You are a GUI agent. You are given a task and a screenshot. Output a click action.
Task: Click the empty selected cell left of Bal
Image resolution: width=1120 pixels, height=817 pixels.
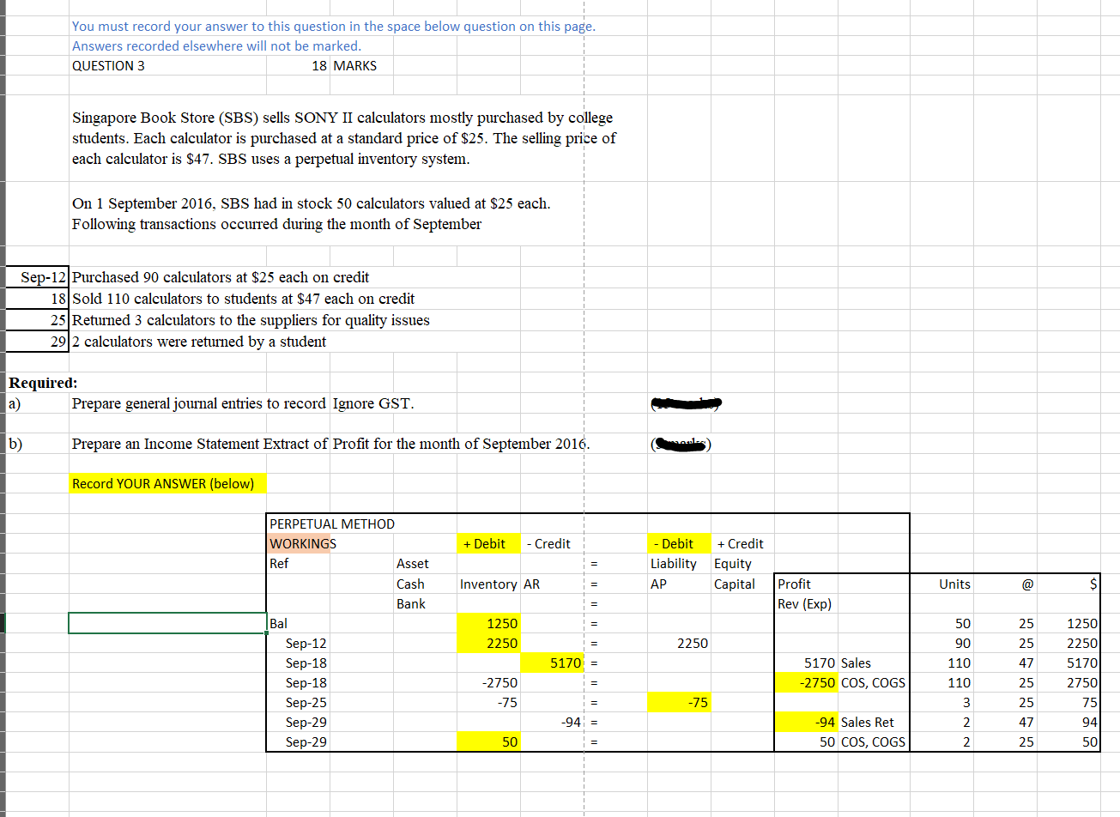(167, 624)
